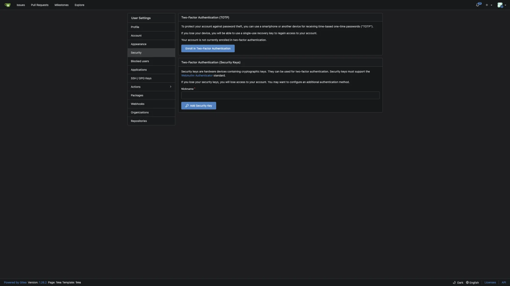Open the Gitea home logo
This screenshot has width=510, height=286.
click(8, 5)
